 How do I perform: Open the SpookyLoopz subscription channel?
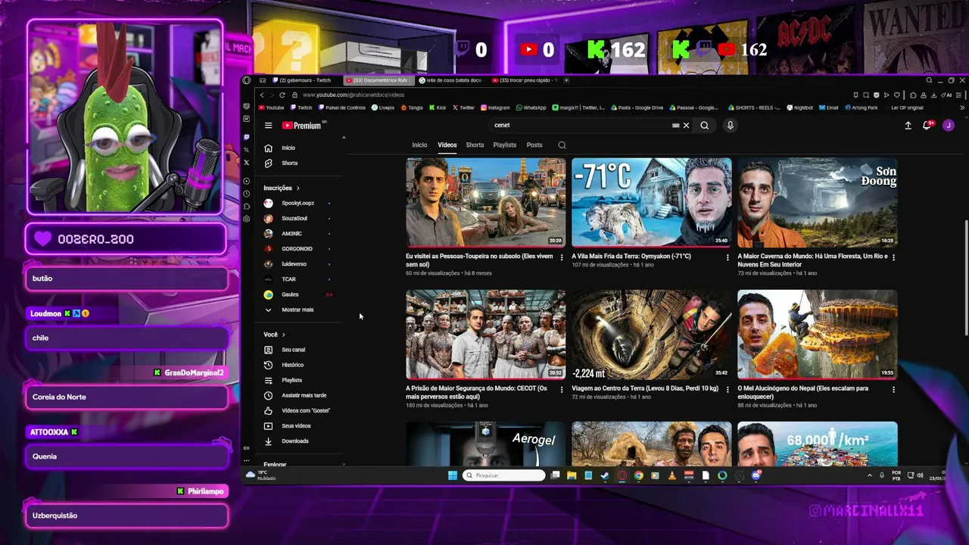pyautogui.click(x=298, y=203)
